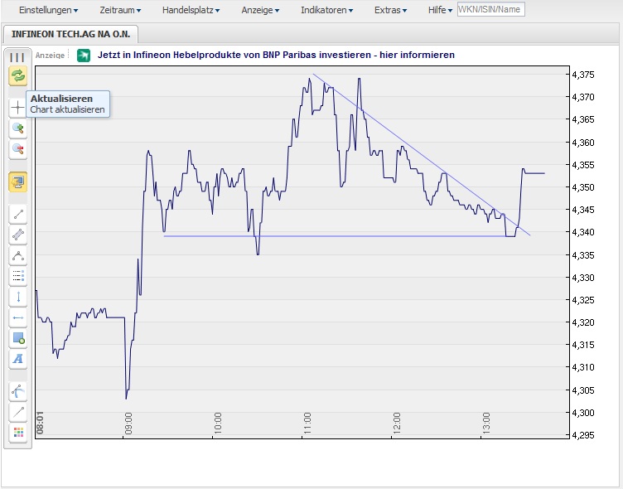Click the 4,355 price axis label
The image size is (623, 489).
(x=583, y=165)
